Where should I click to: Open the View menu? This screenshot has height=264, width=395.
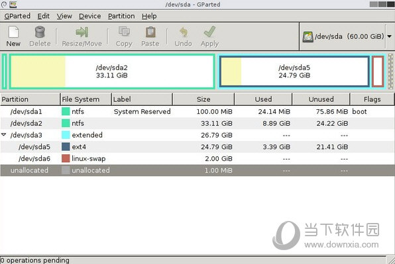click(64, 16)
